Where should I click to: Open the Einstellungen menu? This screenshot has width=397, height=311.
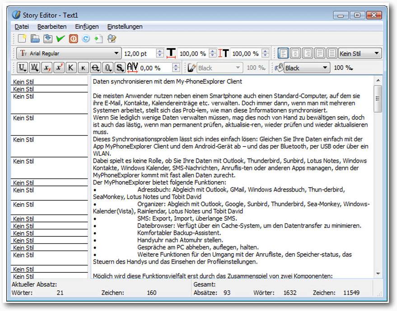[x=125, y=26]
